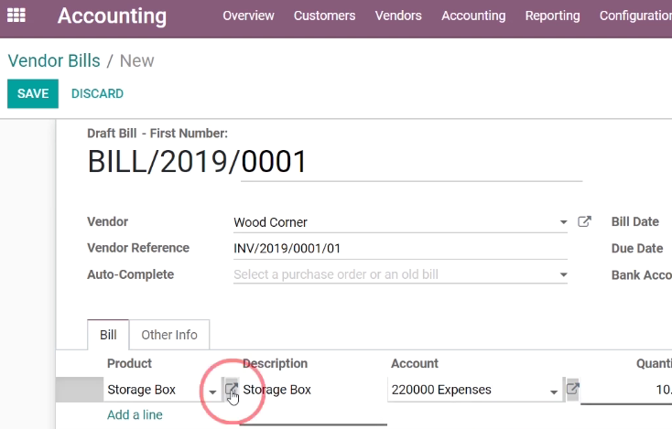The width and height of the screenshot is (672, 429).
Task: Open the Vendors menu
Action: (398, 16)
